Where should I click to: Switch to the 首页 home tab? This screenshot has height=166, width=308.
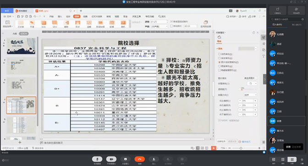point(7,11)
